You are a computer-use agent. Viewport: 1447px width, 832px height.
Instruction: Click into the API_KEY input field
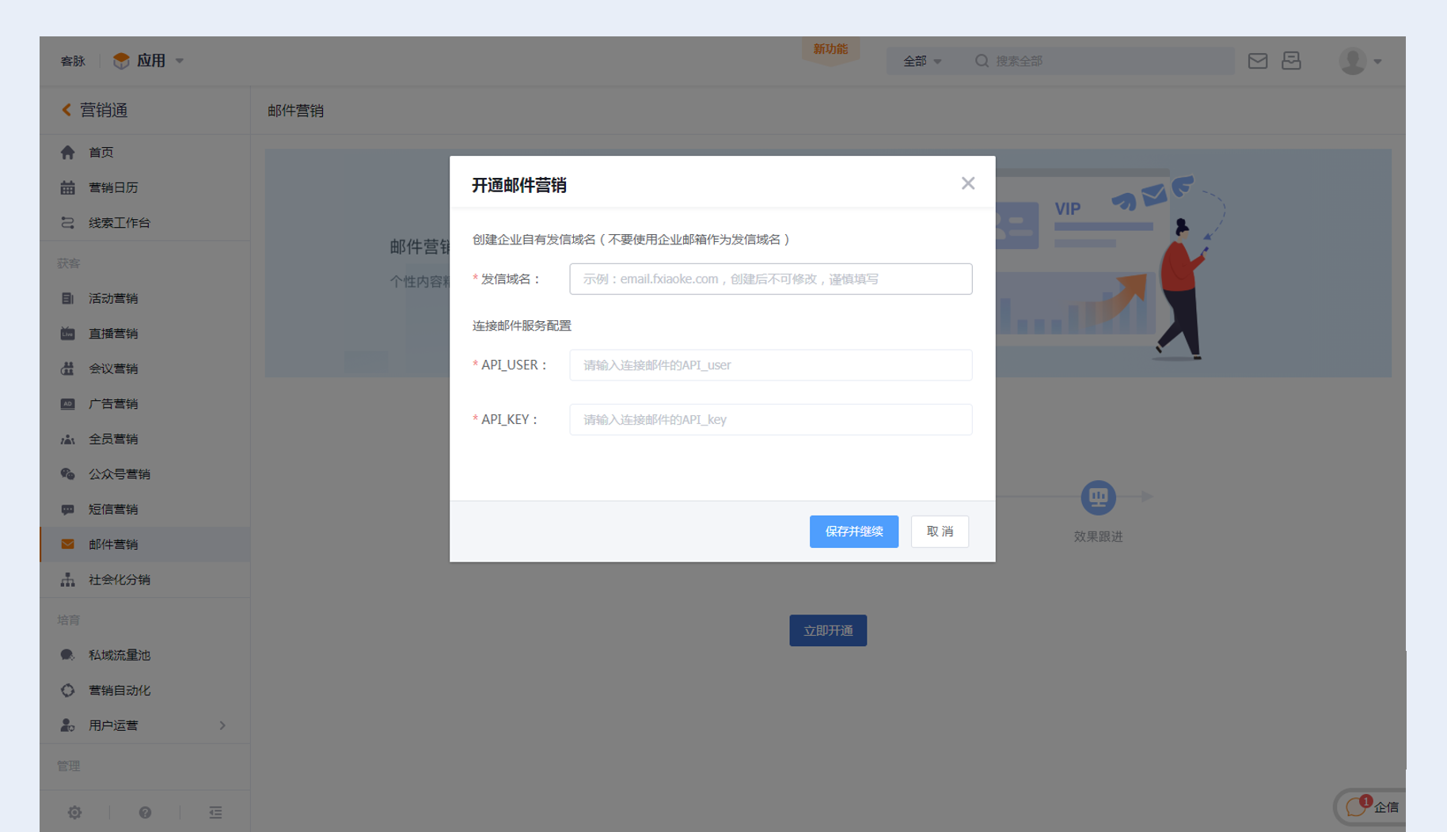coord(770,420)
